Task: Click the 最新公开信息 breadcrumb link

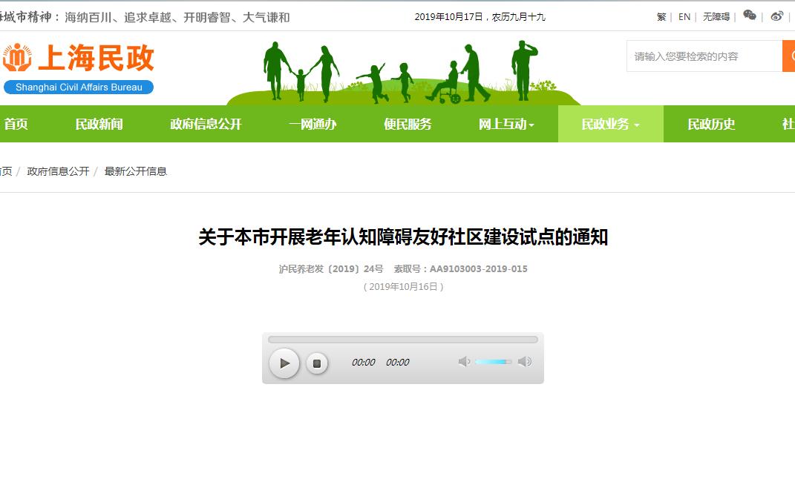Action: 136,171
